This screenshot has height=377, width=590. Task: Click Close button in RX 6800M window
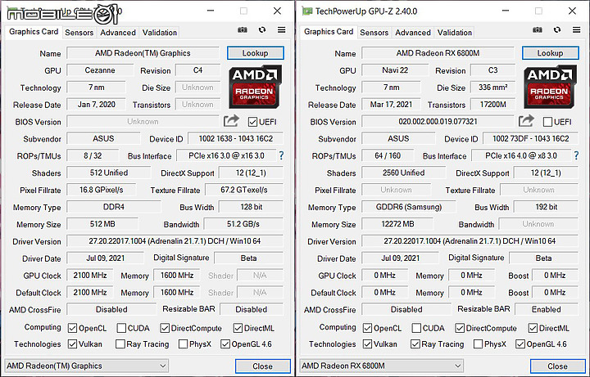pos(558,366)
